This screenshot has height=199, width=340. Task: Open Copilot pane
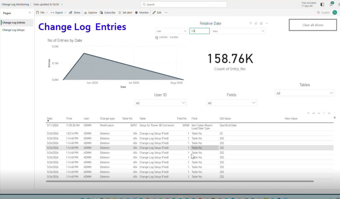tap(323, 13)
